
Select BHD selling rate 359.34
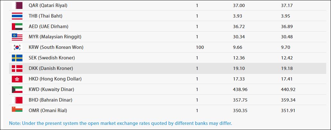click(x=288, y=100)
